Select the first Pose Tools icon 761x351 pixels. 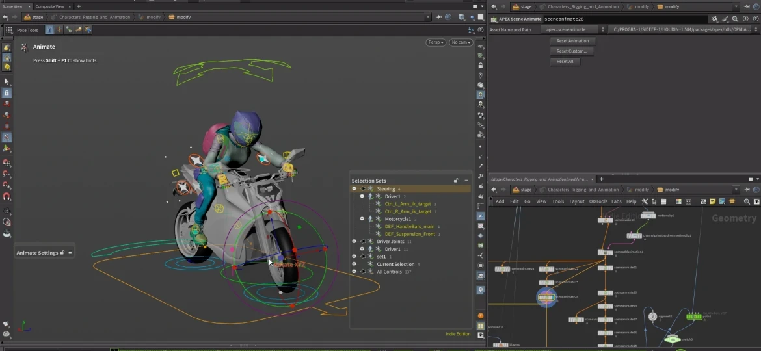coord(49,30)
